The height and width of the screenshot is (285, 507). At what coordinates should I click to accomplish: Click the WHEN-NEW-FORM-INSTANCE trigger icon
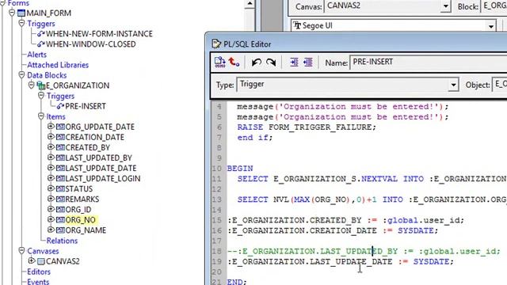(x=40, y=33)
